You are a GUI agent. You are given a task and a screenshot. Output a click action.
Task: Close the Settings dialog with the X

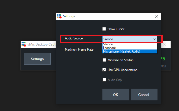(157, 16)
